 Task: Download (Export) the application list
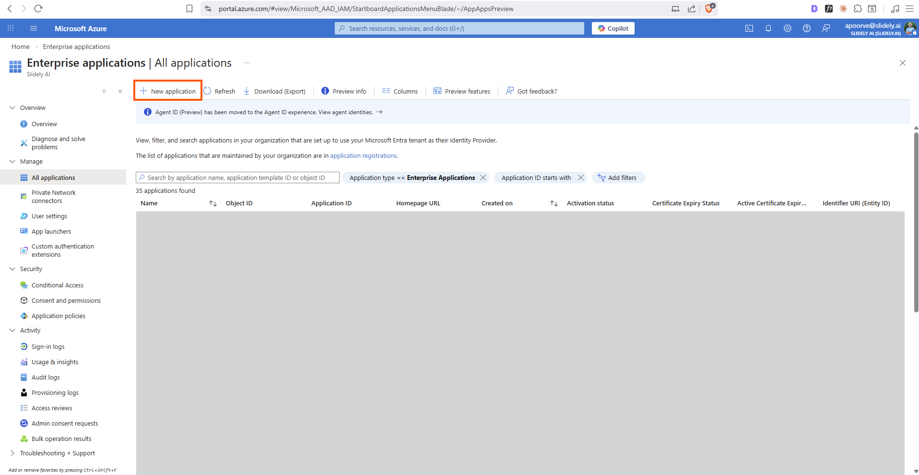[274, 91]
